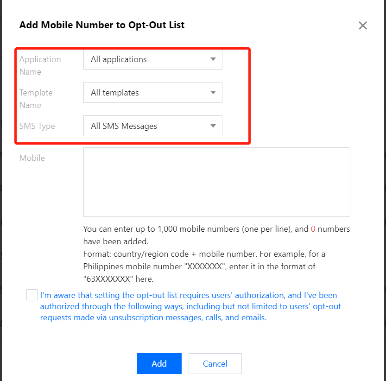Image resolution: width=386 pixels, height=381 pixels.
Task: Click the Template Name dropdown arrow
Action: tap(213, 93)
